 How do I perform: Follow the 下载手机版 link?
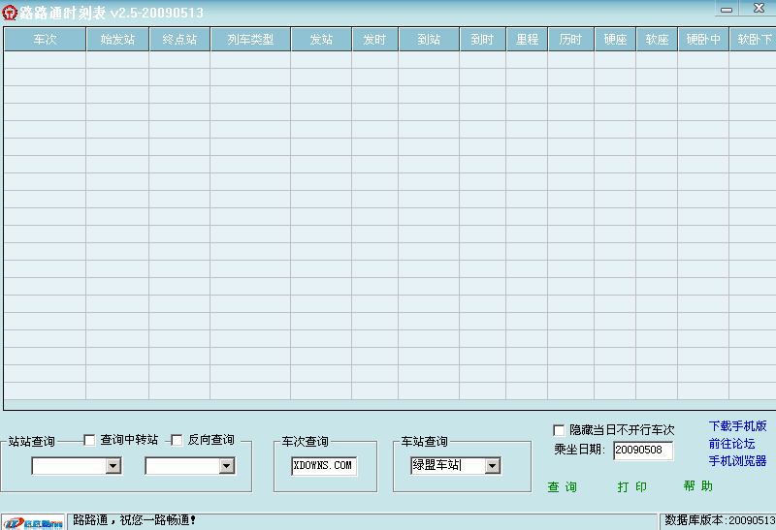[737, 426]
